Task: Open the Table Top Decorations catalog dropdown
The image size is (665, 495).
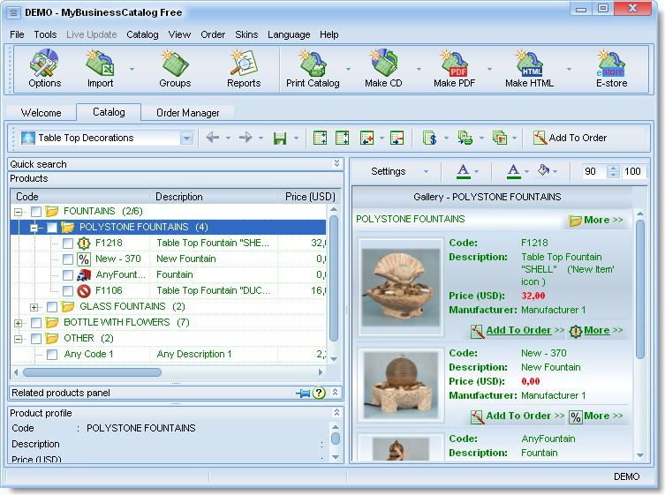Action: [186, 139]
